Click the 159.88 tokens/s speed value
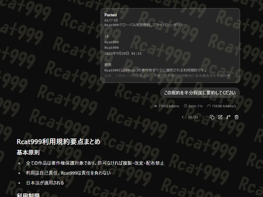The height and width of the screenshot is (197, 263). pyautogui.click(x=224, y=106)
